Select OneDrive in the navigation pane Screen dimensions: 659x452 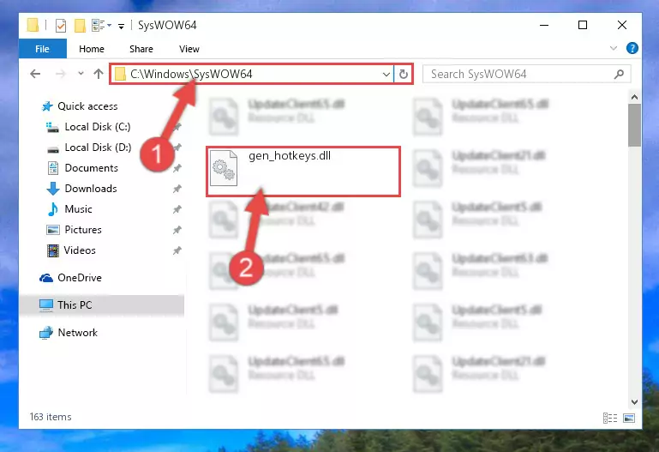[80, 278]
